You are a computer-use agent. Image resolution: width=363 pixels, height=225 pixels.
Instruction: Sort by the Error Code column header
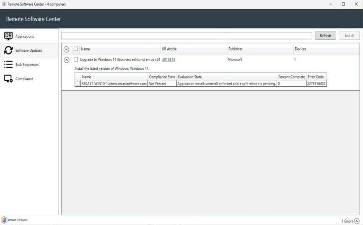(316, 77)
